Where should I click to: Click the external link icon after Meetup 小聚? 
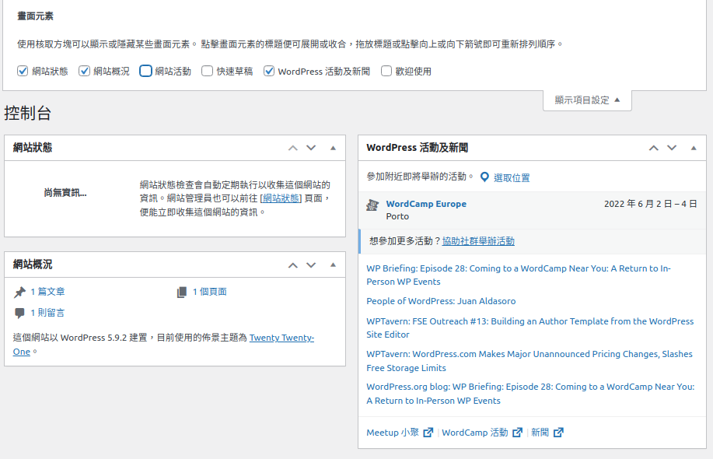click(x=428, y=433)
